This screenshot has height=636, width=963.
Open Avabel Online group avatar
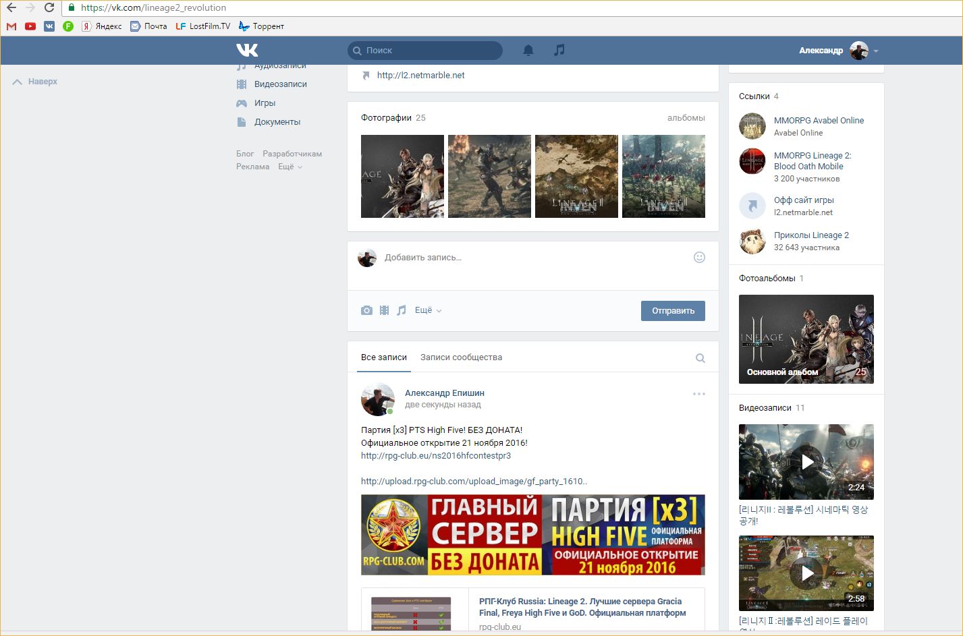752,126
